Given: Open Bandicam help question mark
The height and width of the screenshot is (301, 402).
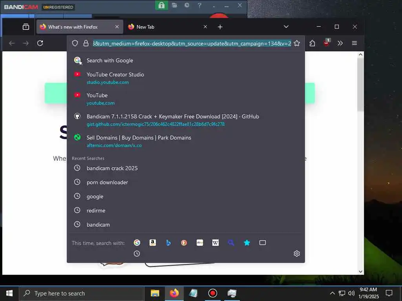Looking at the screenshot, I should click(199, 5).
